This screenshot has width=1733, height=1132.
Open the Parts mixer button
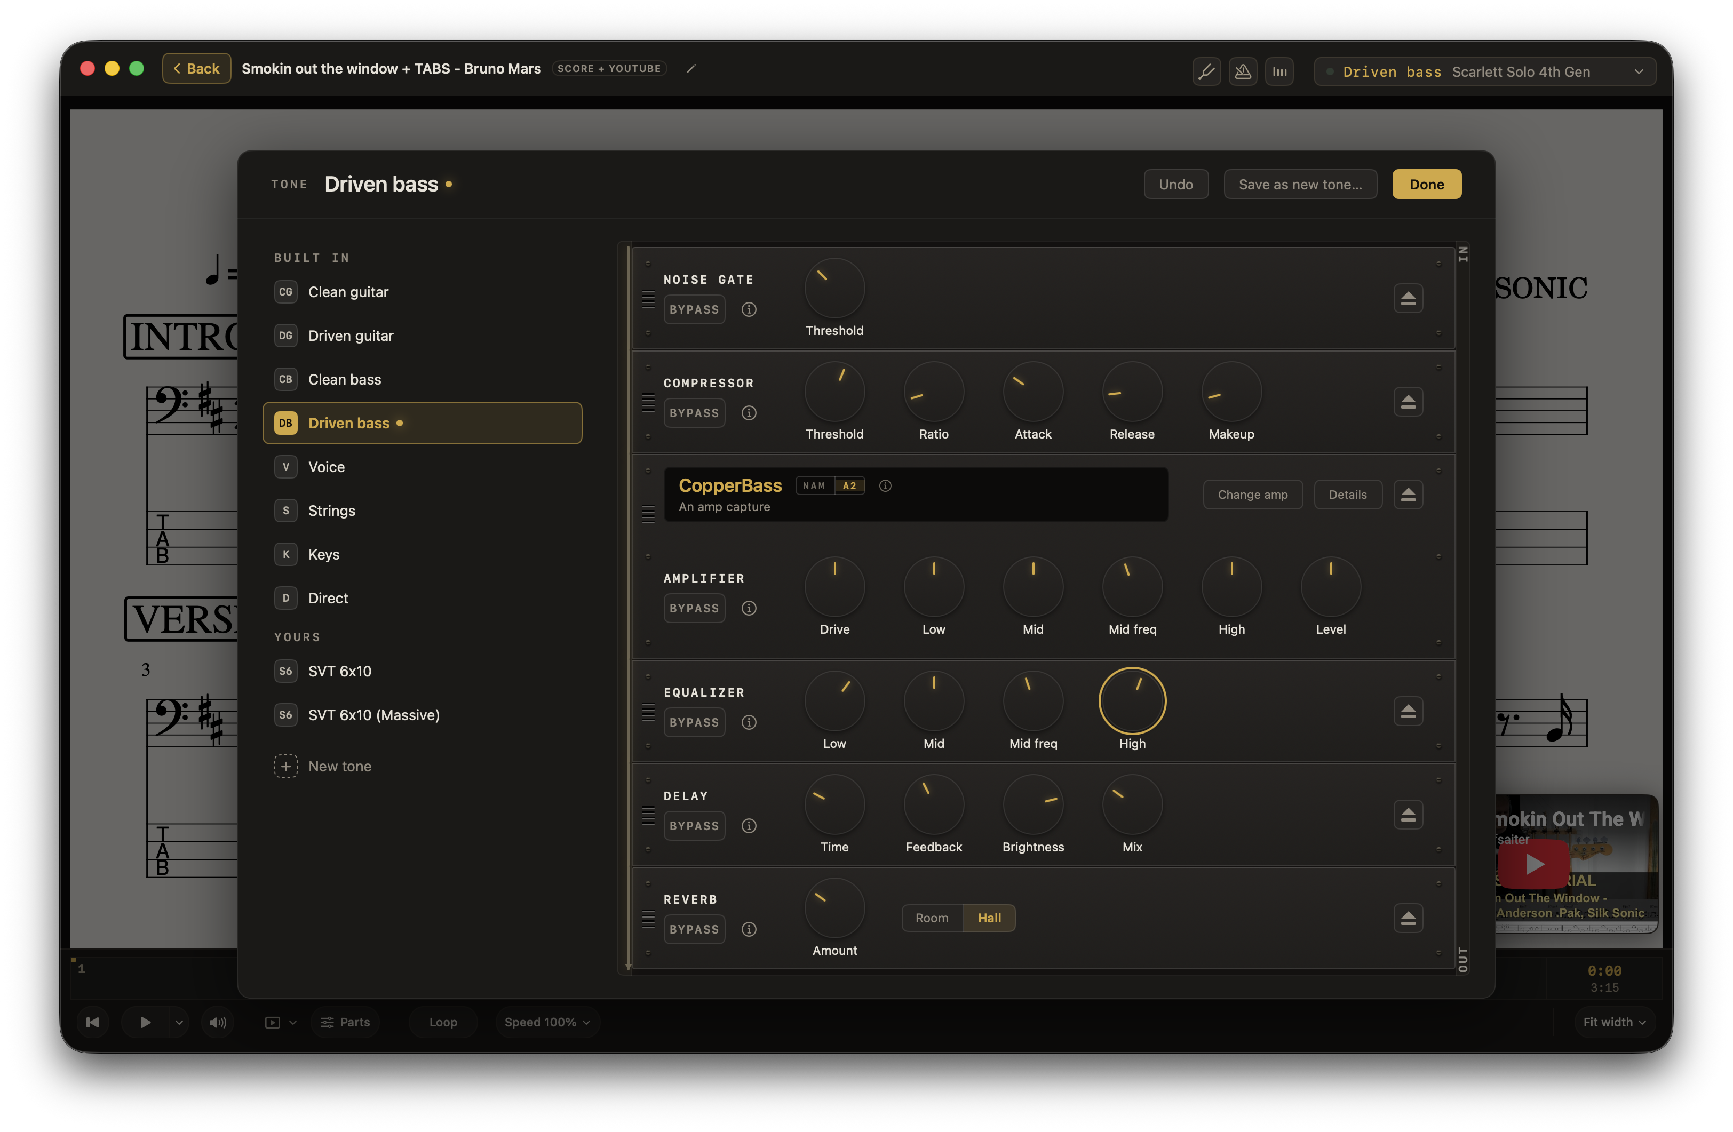coord(345,1022)
